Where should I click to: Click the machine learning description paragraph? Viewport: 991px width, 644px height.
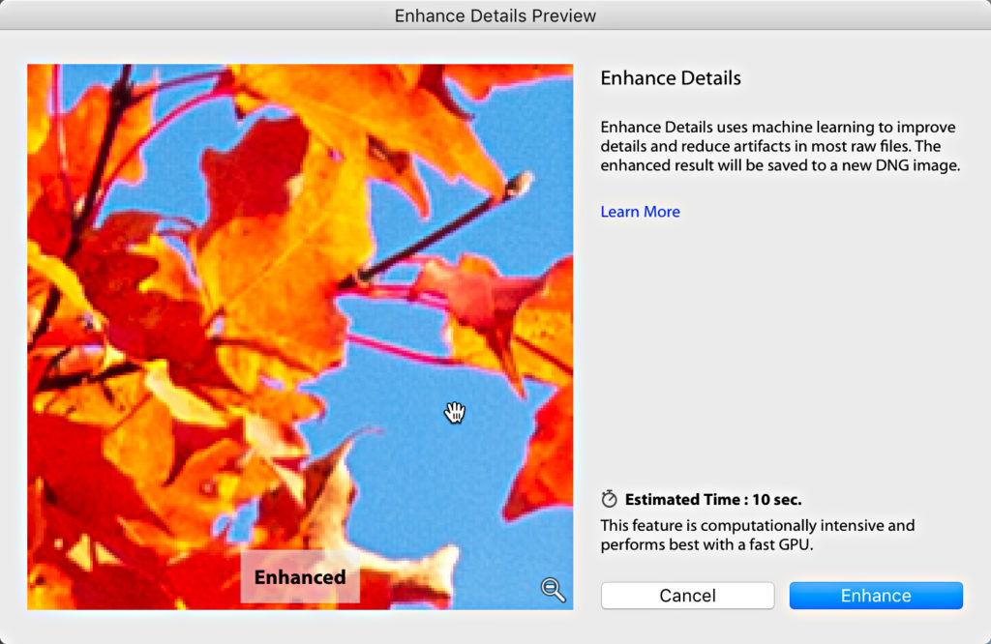(781, 146)
